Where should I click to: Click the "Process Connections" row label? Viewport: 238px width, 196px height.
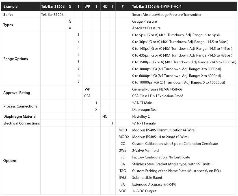[20, 106]
